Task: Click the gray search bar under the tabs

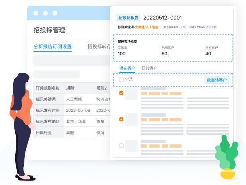Action: point(71,61)
